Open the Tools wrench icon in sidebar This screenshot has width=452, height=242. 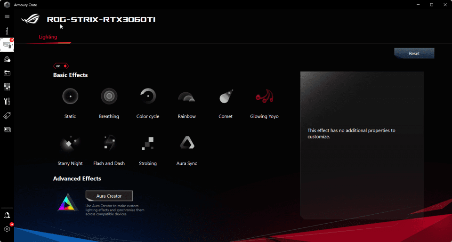click(7, 101)
